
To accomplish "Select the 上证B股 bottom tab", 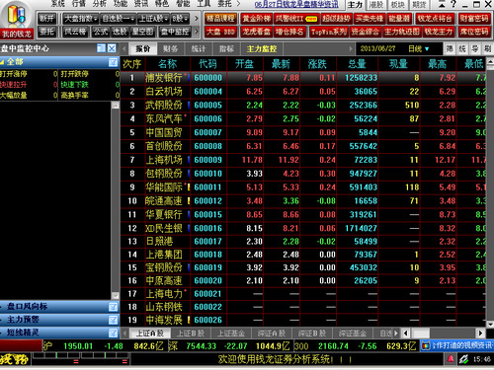I will point(191,333).
